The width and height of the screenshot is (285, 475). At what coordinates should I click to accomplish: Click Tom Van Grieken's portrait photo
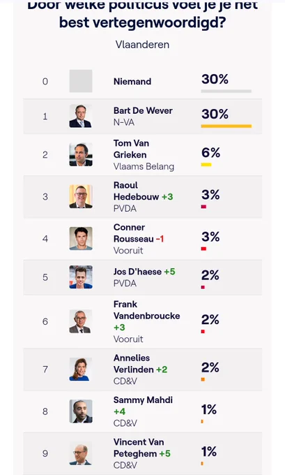[81, 154]
